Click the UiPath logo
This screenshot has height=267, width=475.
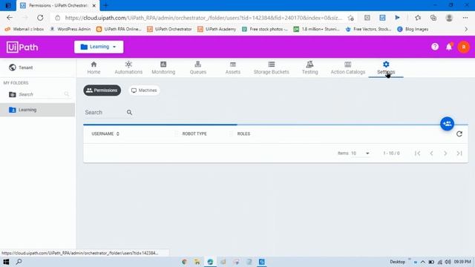[22, 47]
